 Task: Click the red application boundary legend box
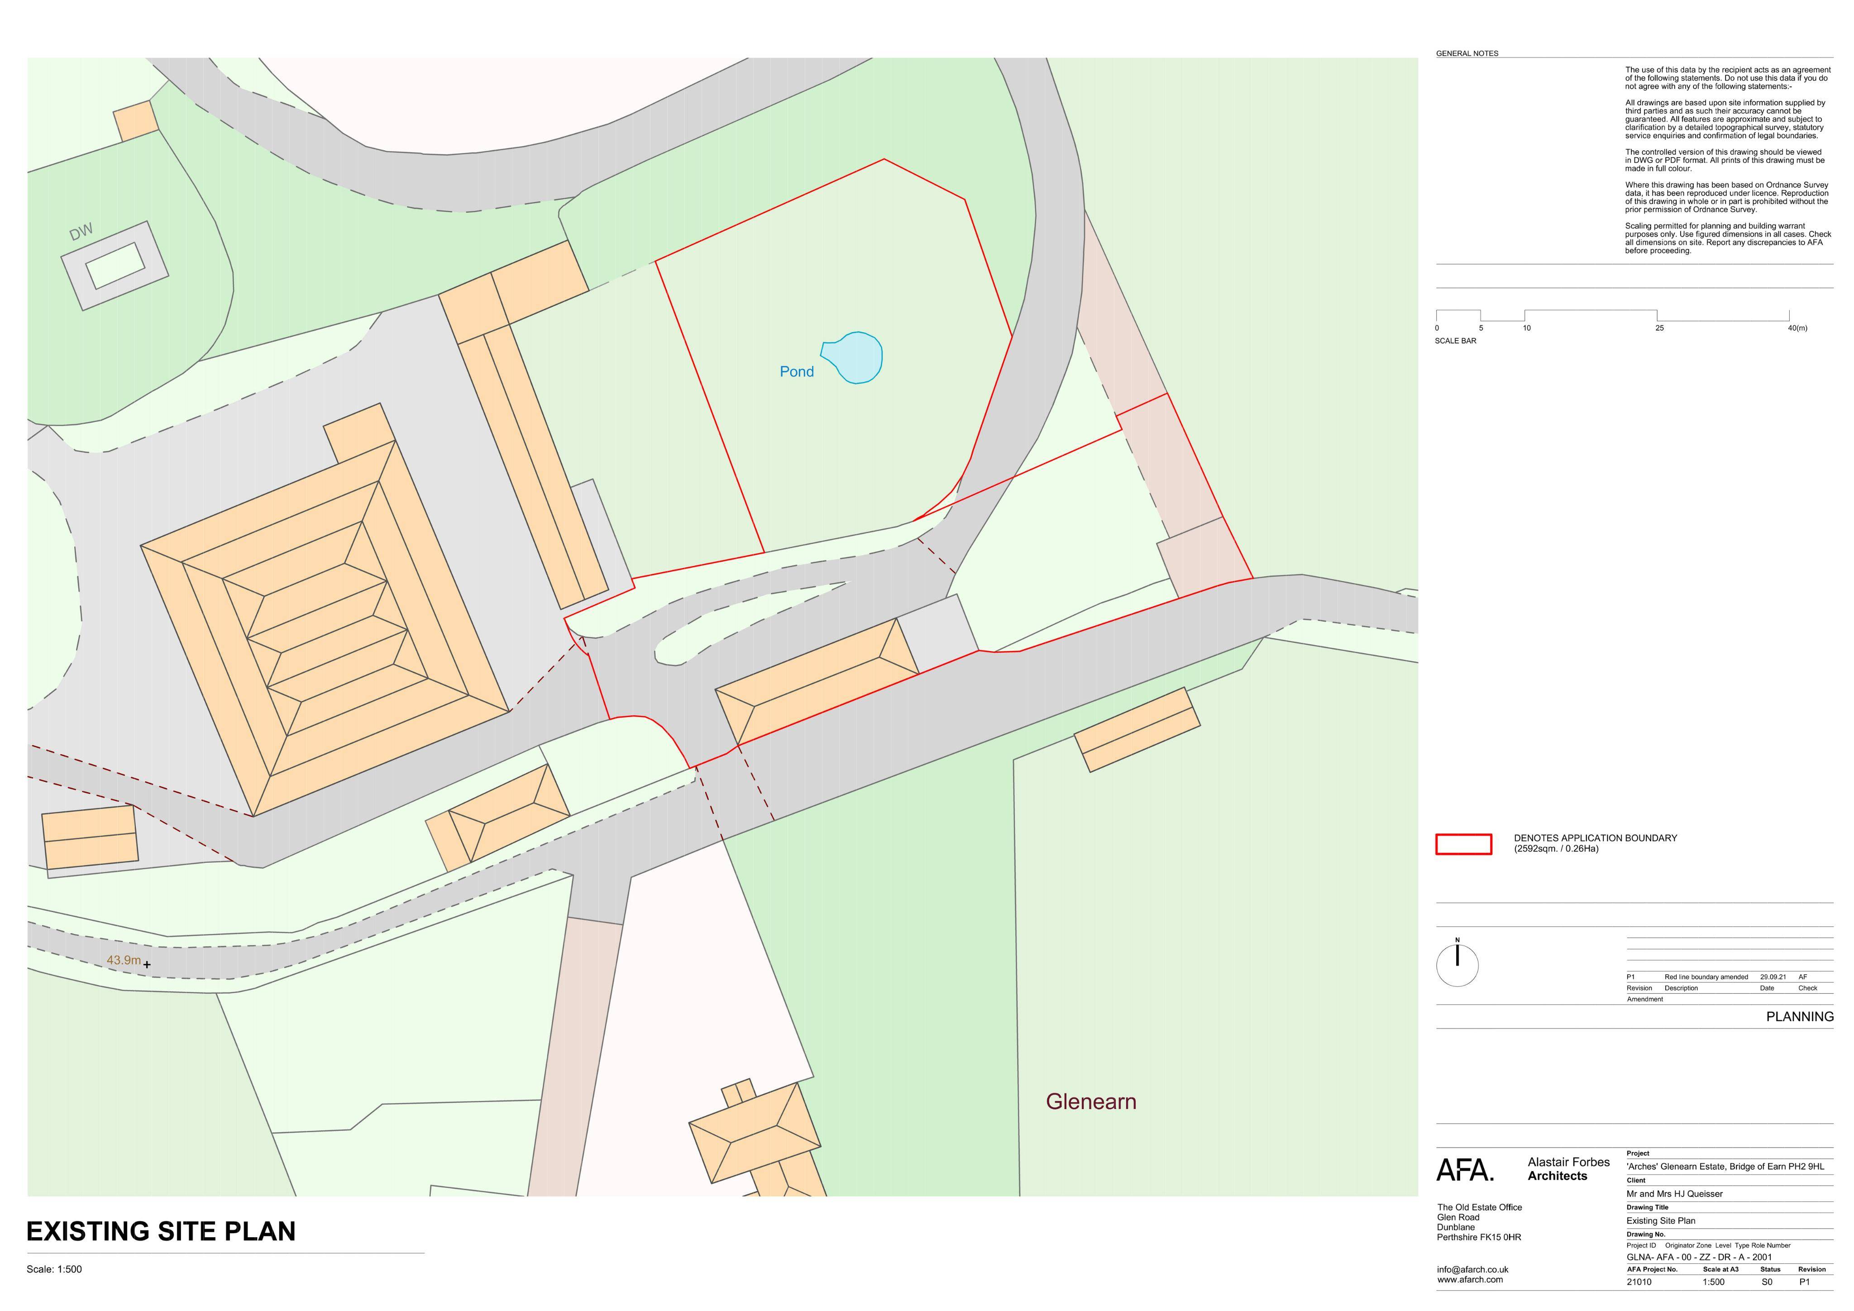coord(1463,844)
